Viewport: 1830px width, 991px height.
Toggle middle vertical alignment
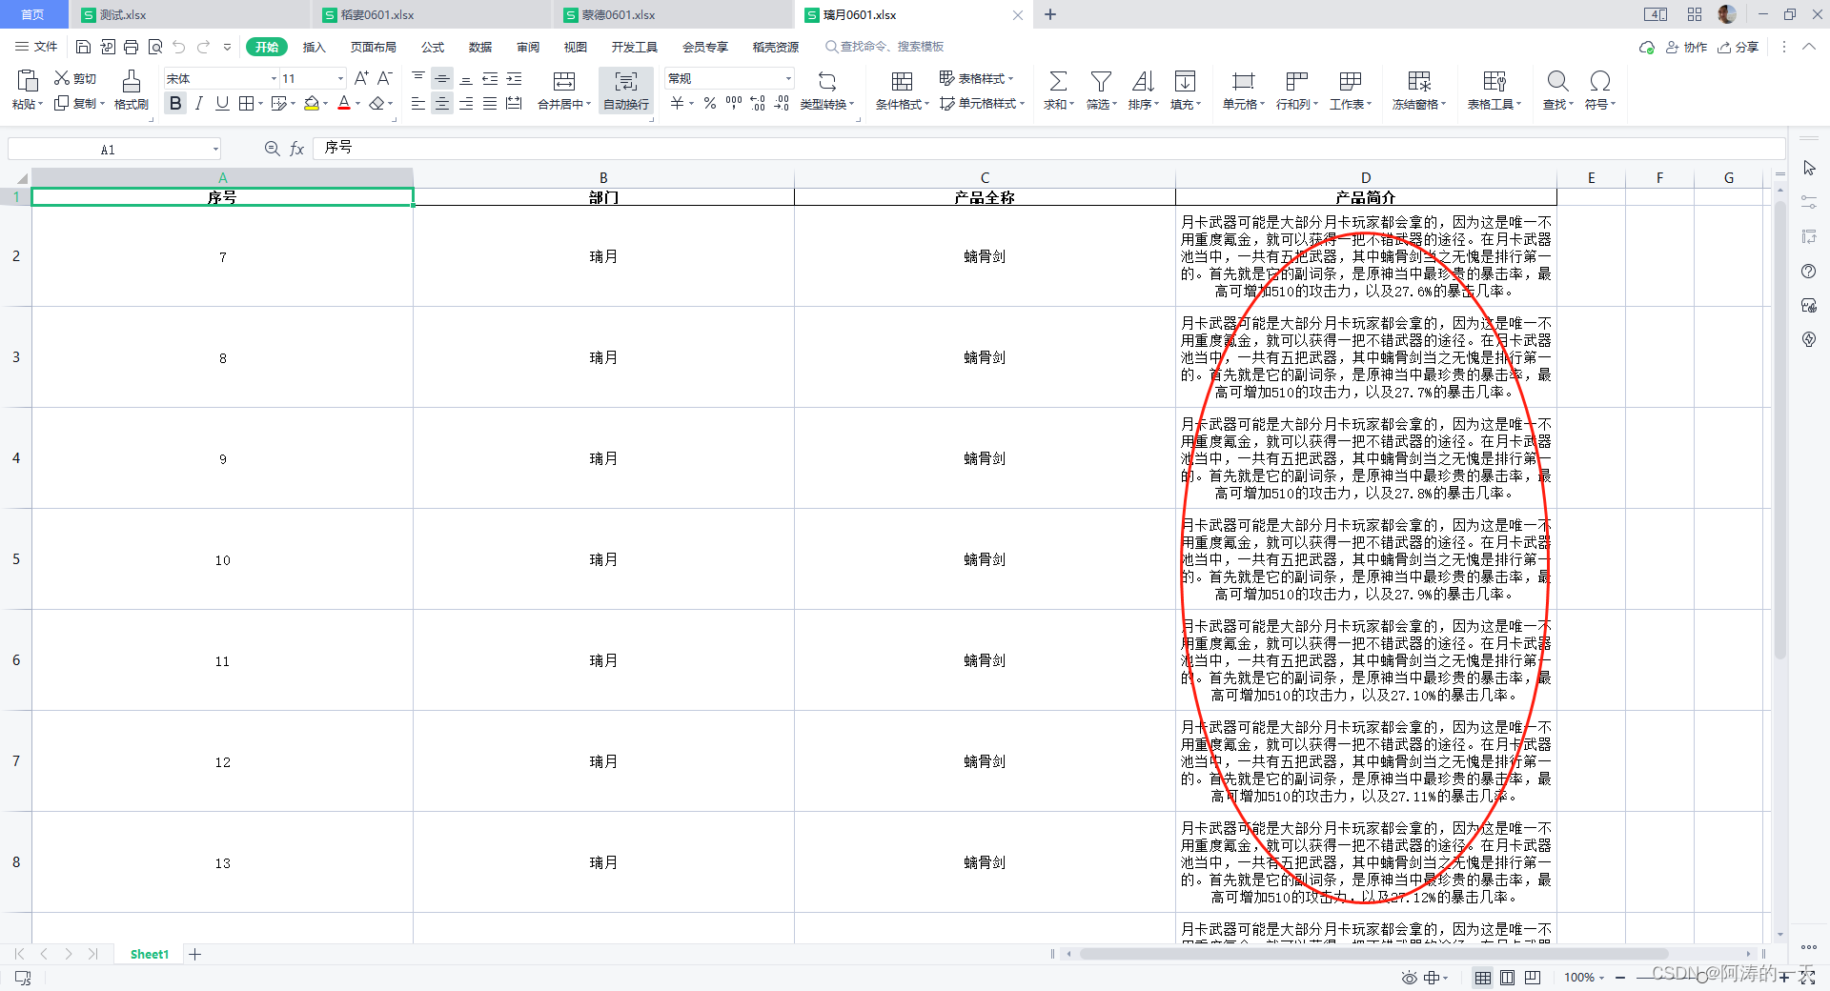click(442, 78)
